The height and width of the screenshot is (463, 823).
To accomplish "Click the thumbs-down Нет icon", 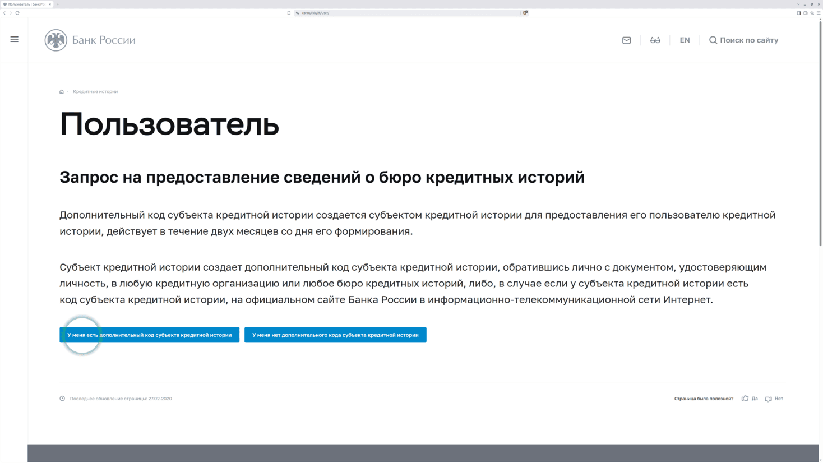I will 768,399.
